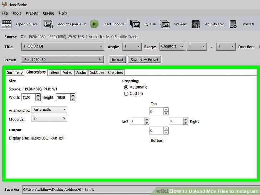Open the Range Chapters dropdown

pos(172,46)
